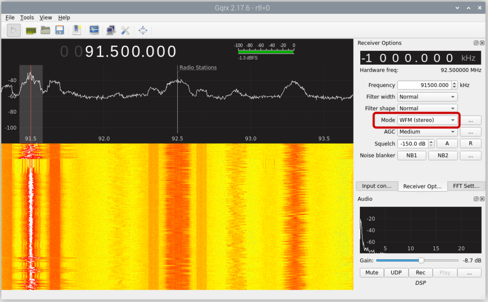Expand the Filter width dropdown

tap(427, 97)
